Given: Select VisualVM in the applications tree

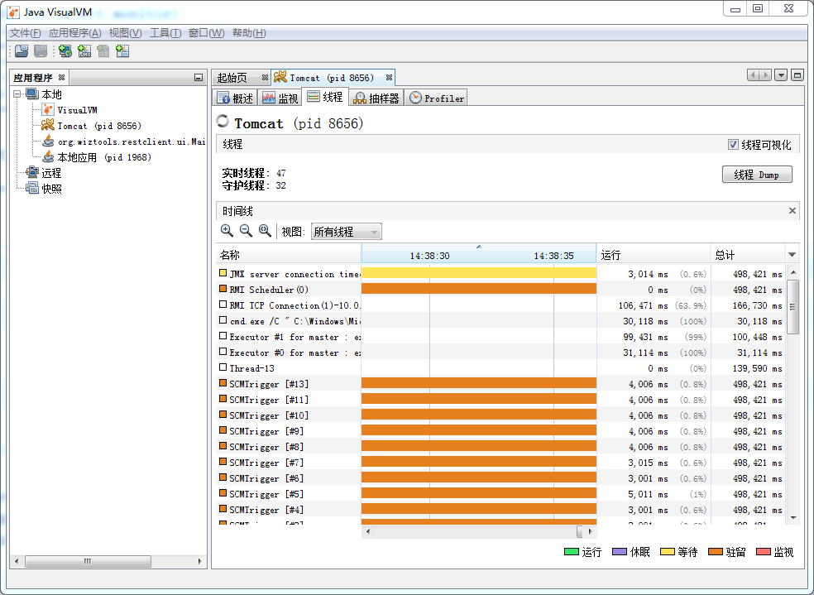Looking at the screenshot, I should coord(77,110).
